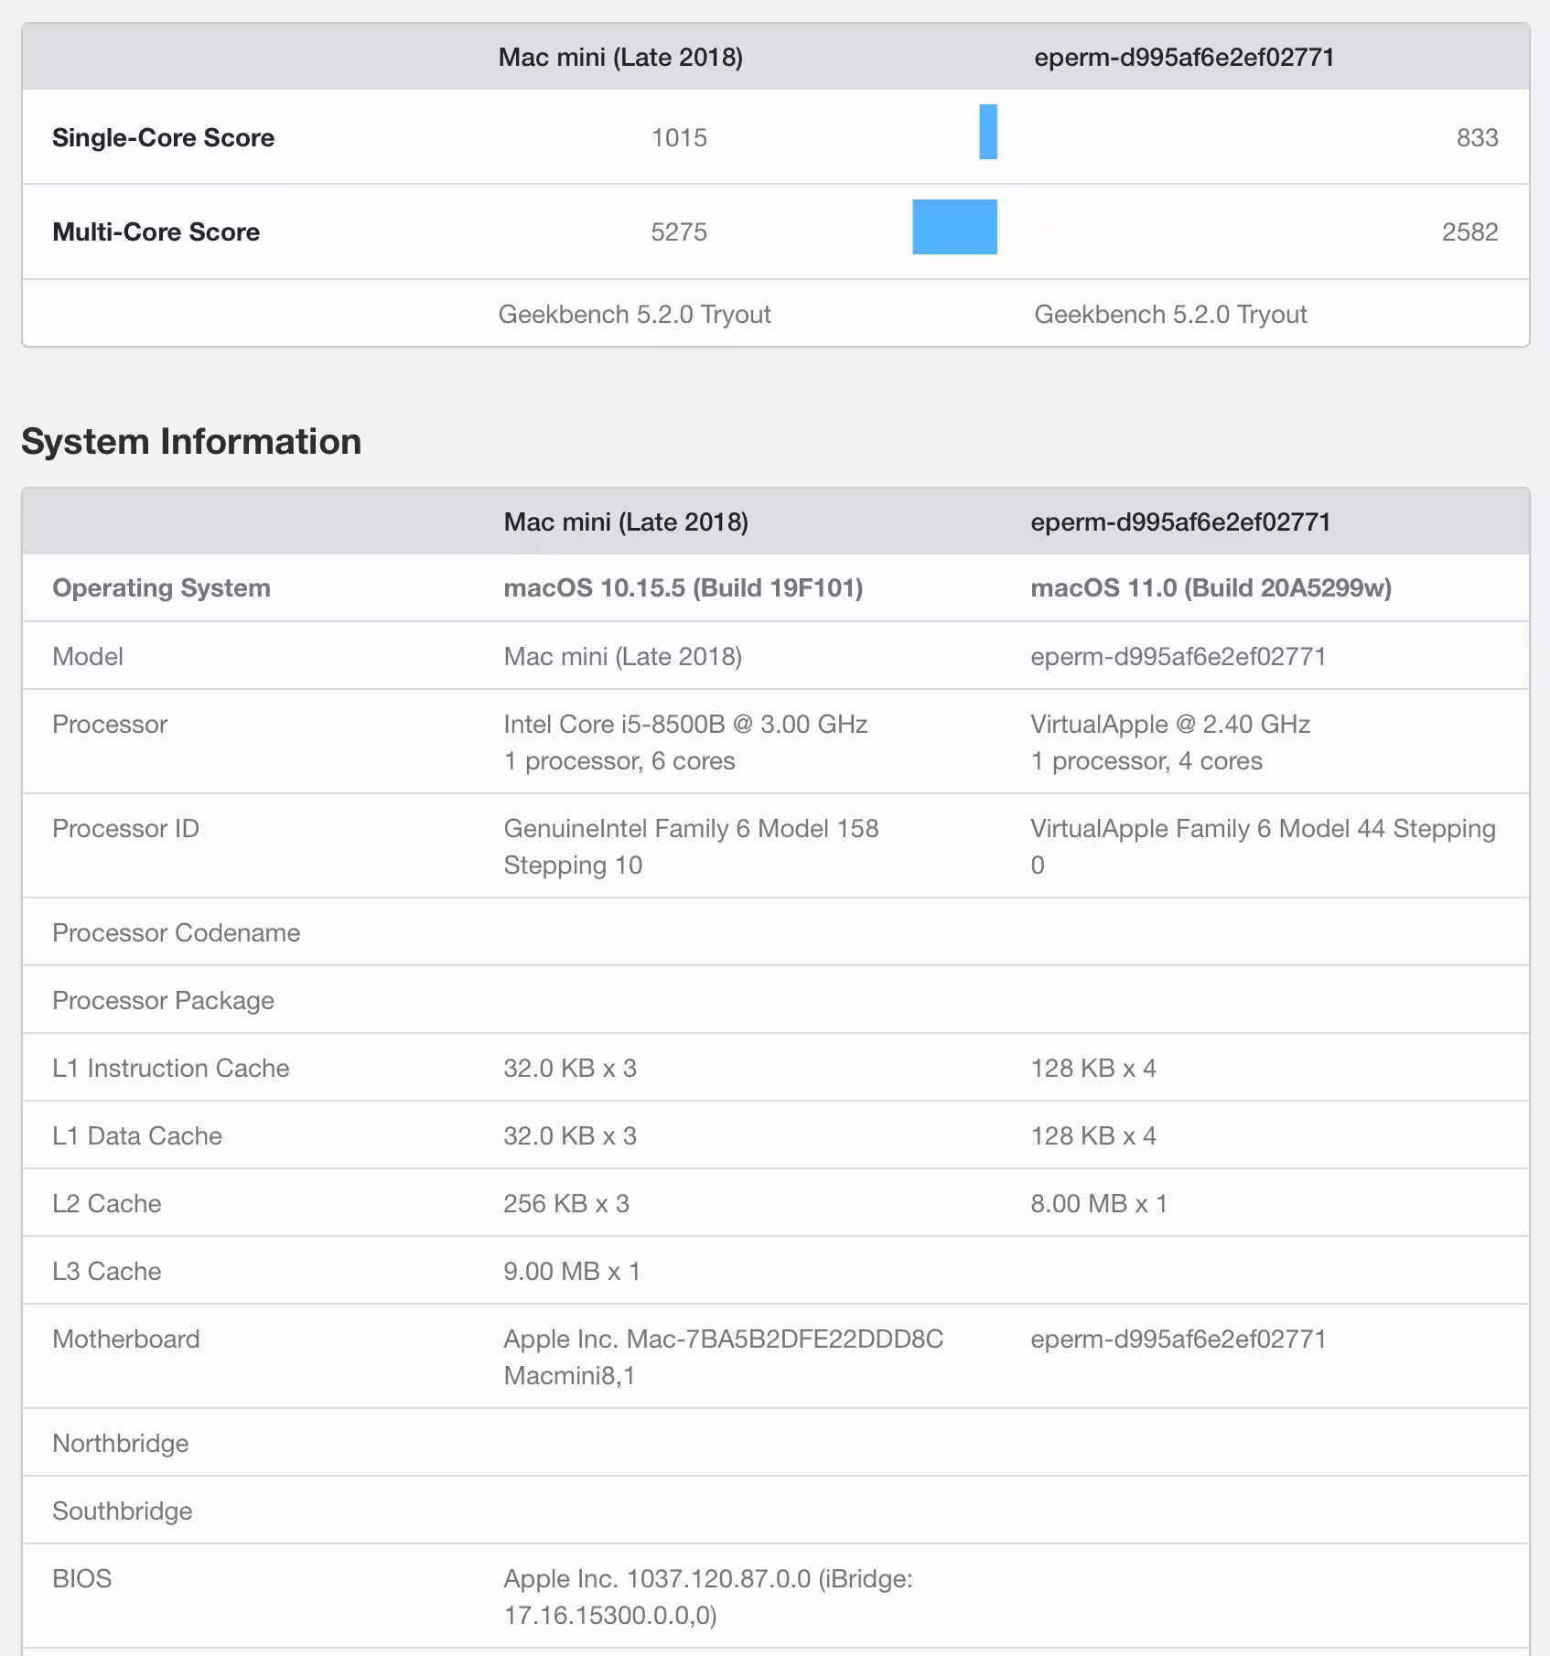
Task: Click the L3 Cache 9.00 MB value
Action: pos(572,1272)
